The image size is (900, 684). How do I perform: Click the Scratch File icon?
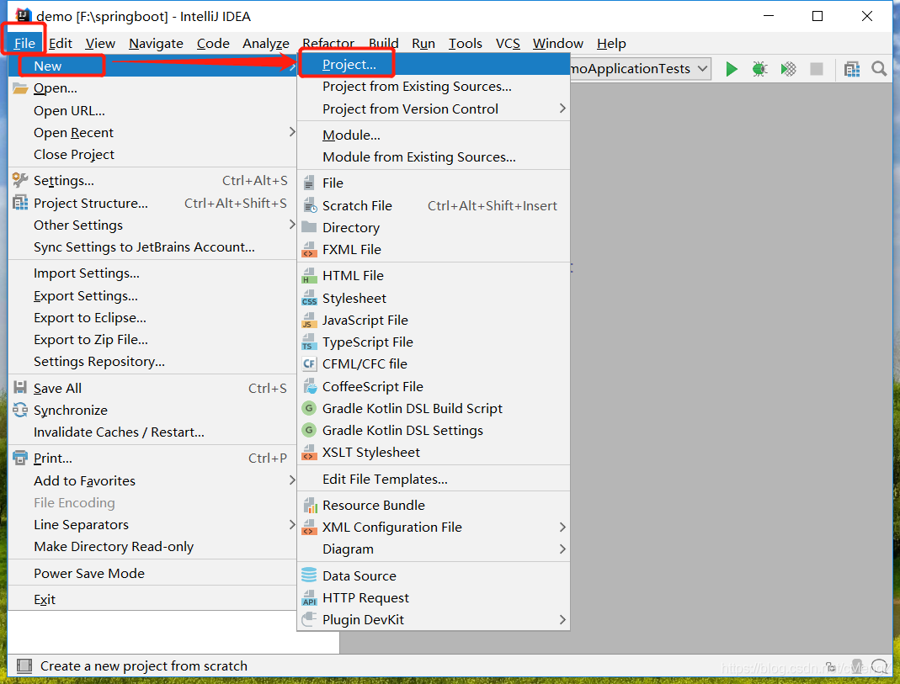[309, 205]
